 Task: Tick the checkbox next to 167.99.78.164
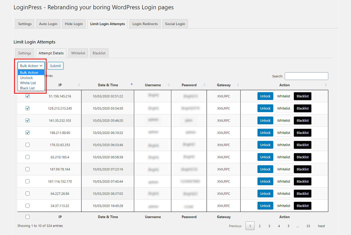pos(28,169)
